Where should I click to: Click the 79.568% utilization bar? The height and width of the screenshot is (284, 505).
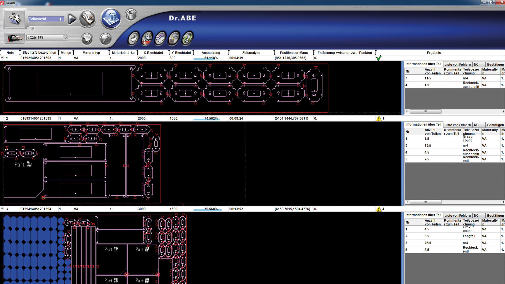(x=211, y=209)
